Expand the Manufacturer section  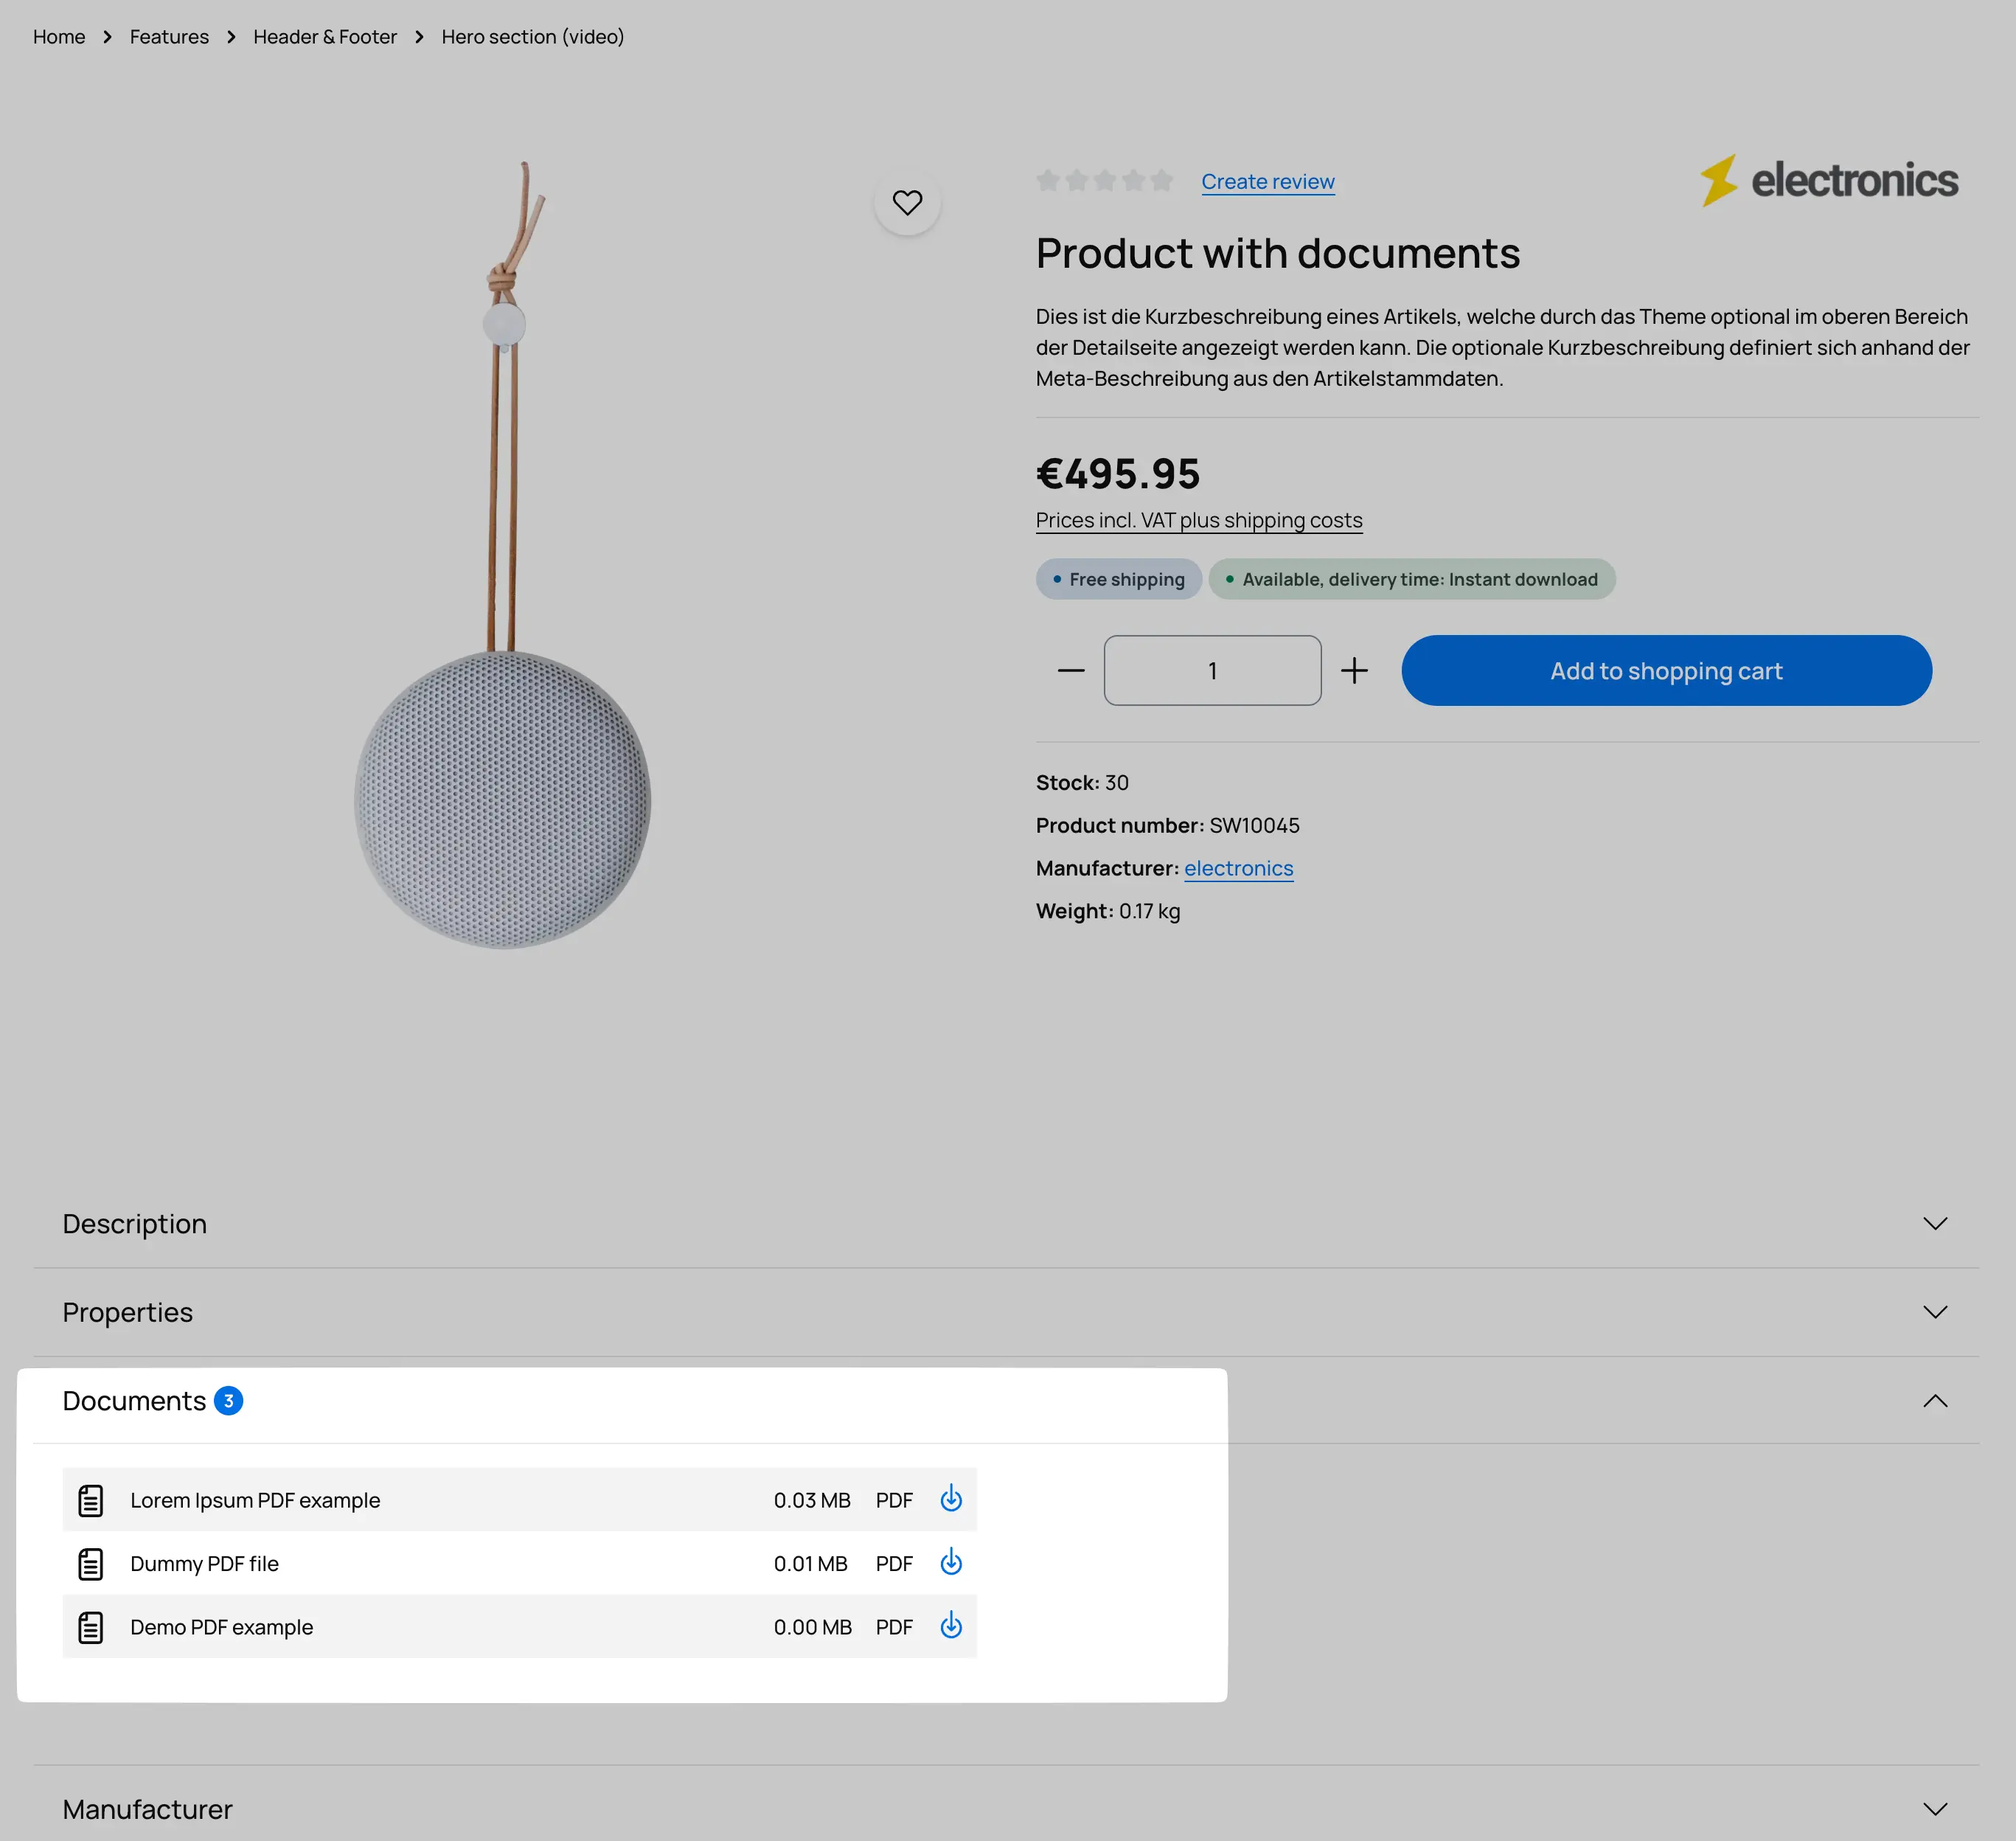click(1006, 1809)
